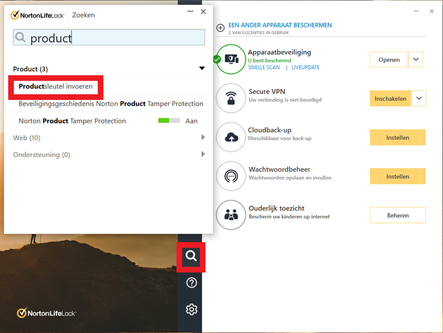The height and width of the screenshot is (333, 443).
Task: Click the NortonLifeLock logo at bottom left
Action: (47, 313)
